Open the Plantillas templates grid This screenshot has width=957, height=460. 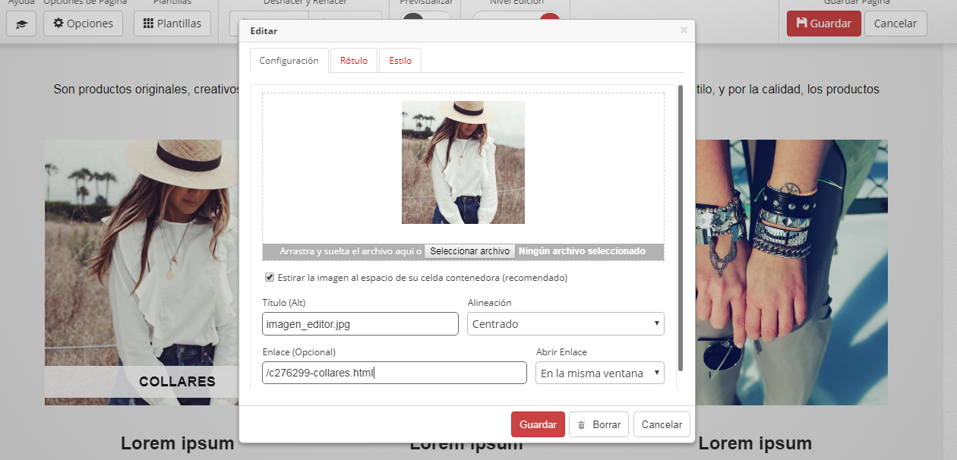[172, 24]
